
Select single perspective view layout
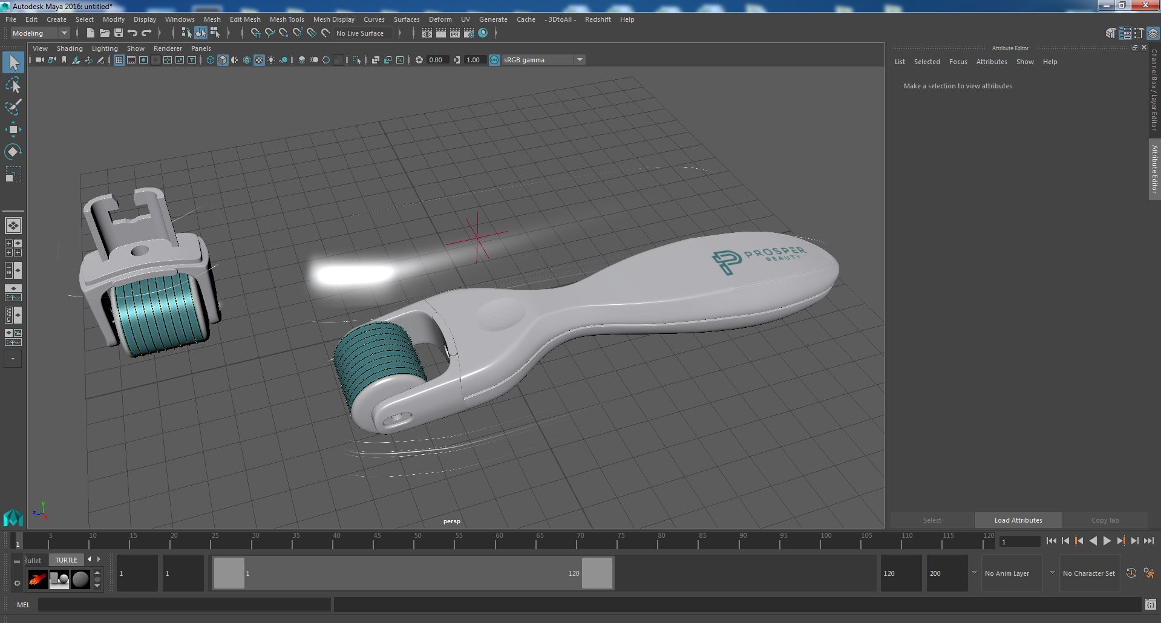pos(13,226)
